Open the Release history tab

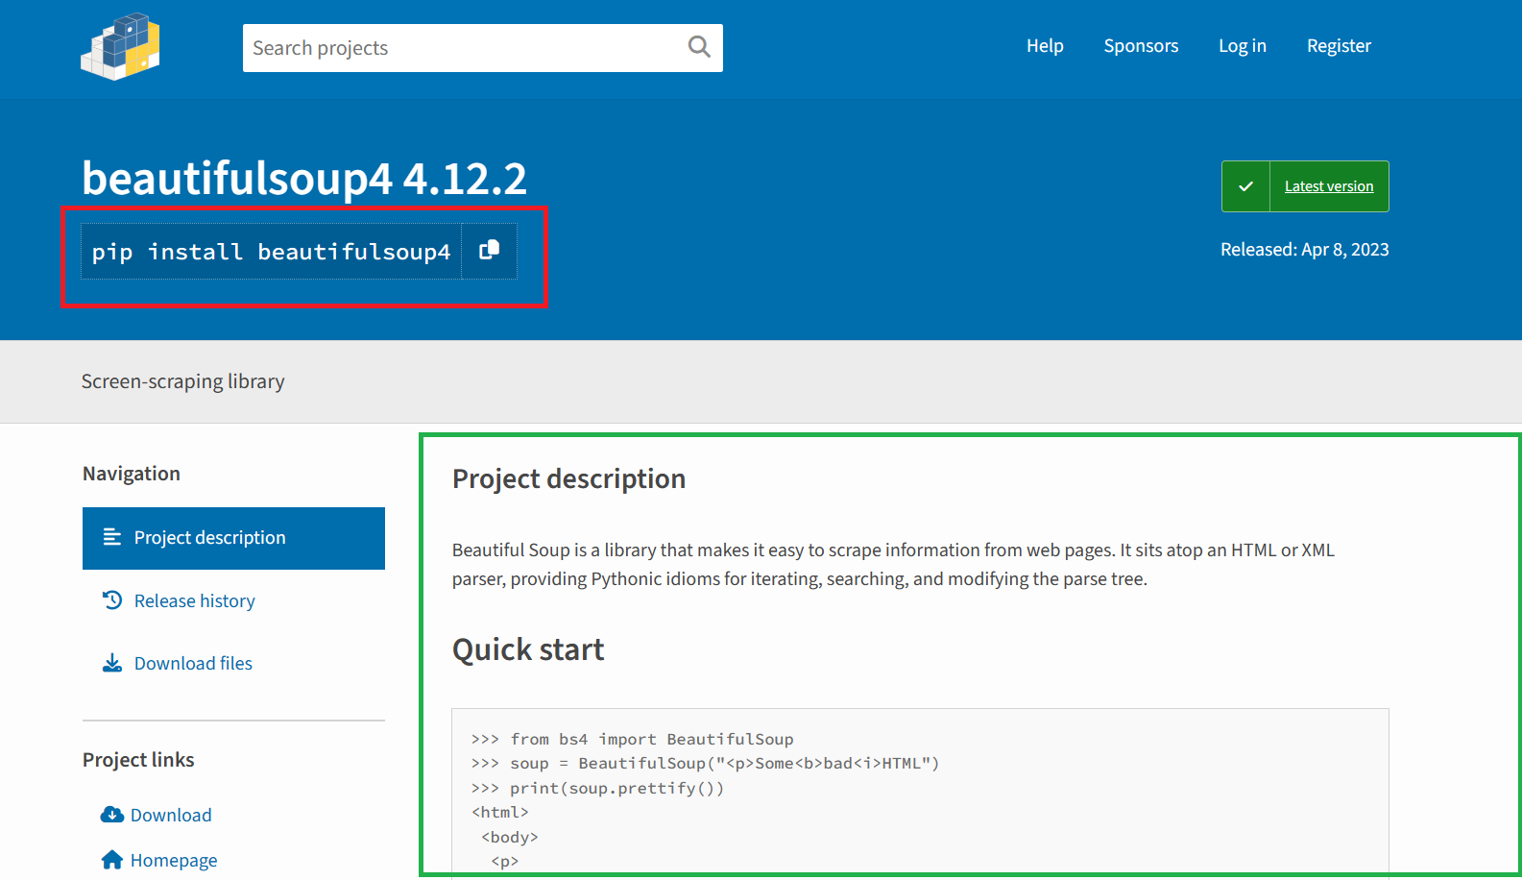click(233, 600)
